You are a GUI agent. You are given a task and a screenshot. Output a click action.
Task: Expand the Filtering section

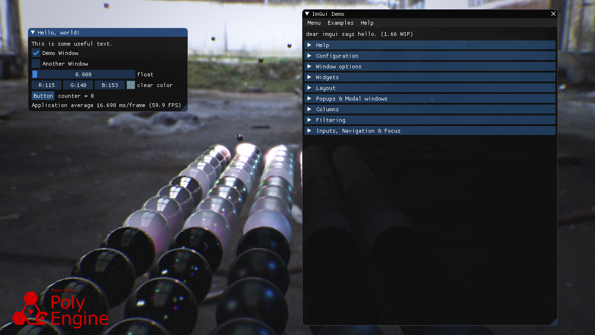[430, 120]
